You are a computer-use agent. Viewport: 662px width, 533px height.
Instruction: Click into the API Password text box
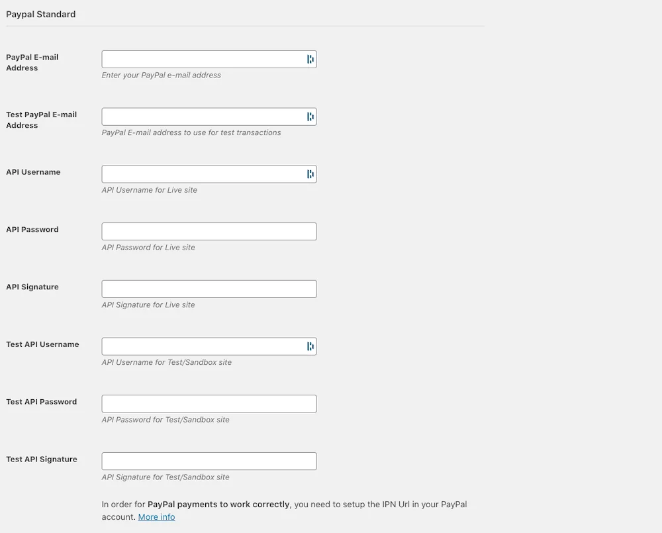pos(209,232)
